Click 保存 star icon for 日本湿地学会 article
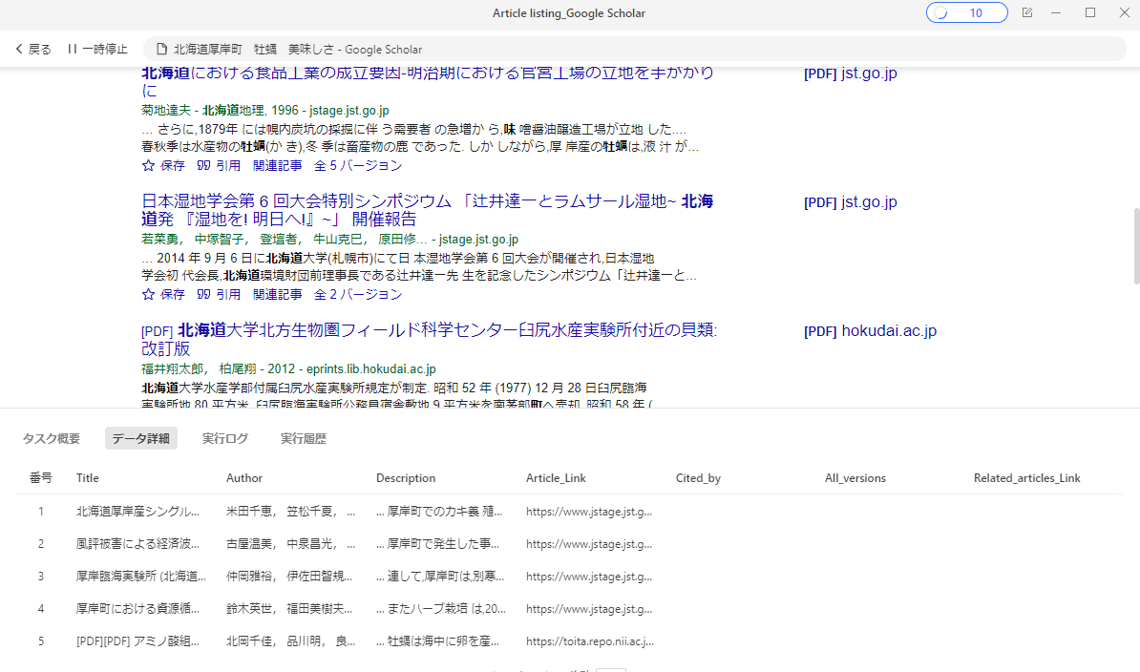1140x672 pixels. (148, 294)
